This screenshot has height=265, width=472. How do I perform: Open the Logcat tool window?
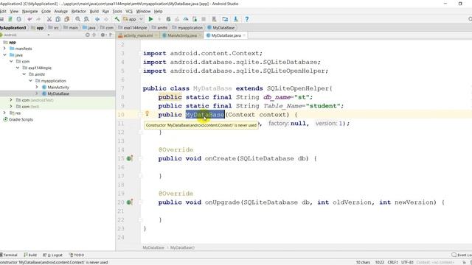click(52, 255)
